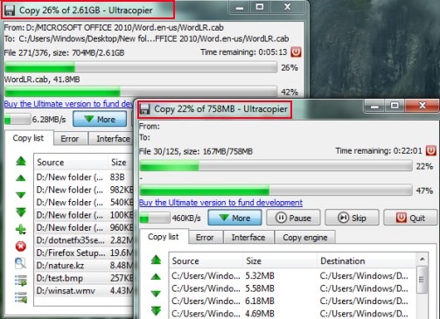Click the red delete icon beside the back copy list

tap(21, 246)
